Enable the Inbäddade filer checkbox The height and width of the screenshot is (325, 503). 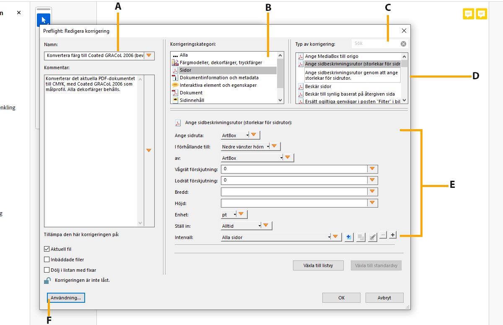pos(47,260)
